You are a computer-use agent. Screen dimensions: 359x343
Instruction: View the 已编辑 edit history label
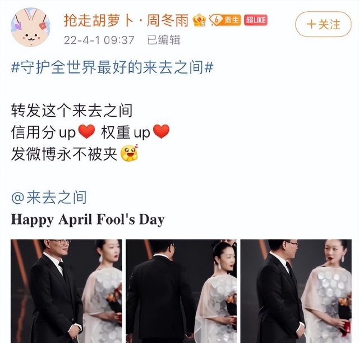(x=164, y=40)
